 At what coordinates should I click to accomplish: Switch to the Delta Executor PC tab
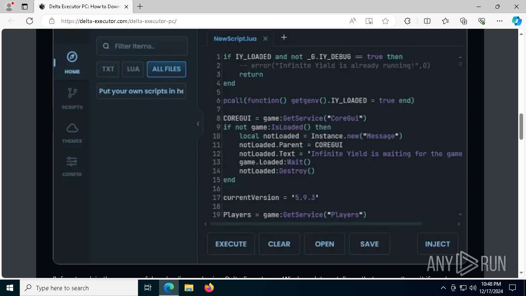pyautogui.click(x=84, y=7)
